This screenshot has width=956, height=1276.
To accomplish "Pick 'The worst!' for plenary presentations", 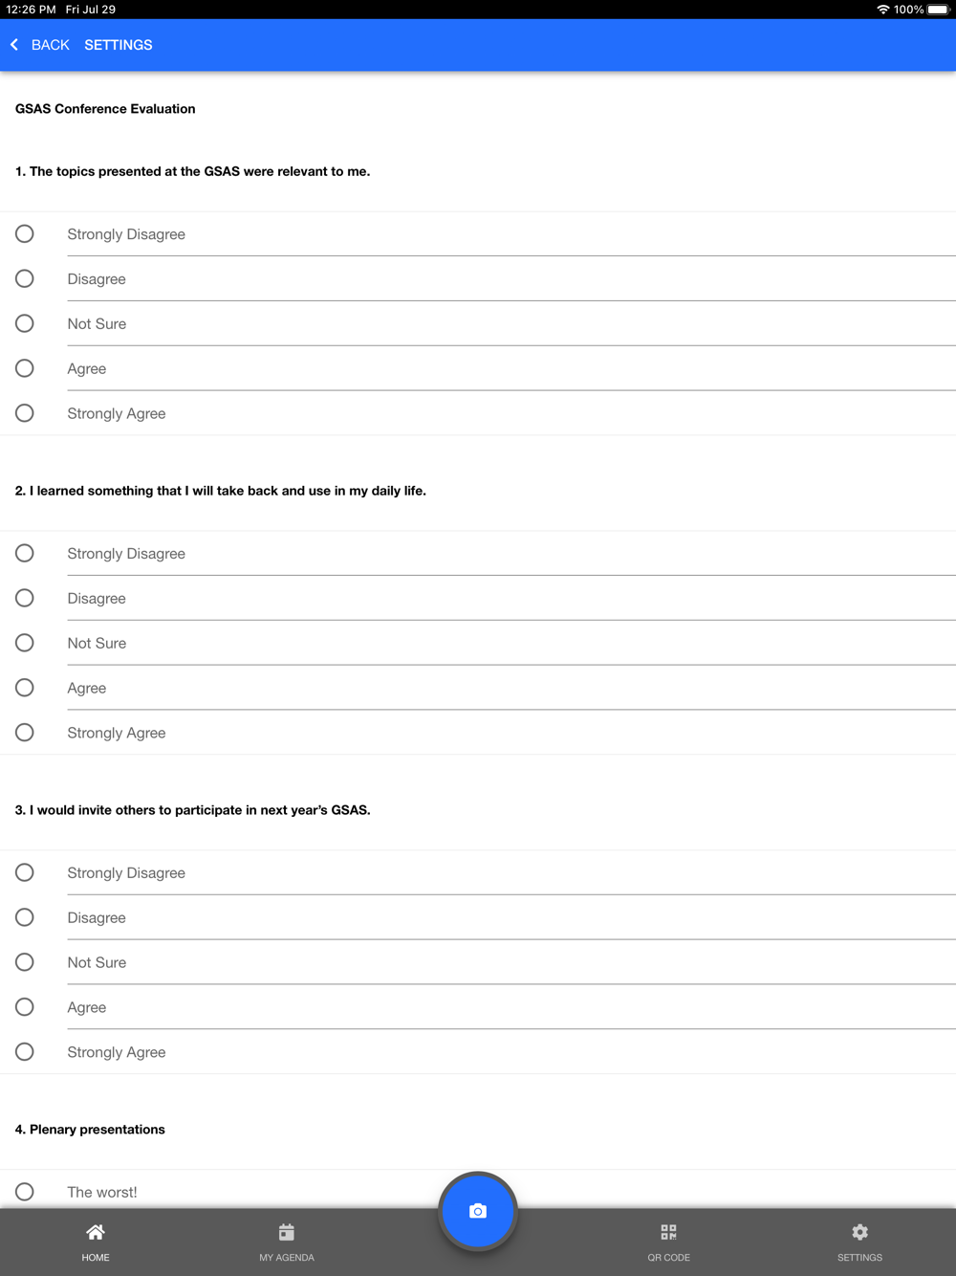I will 25,1192.
